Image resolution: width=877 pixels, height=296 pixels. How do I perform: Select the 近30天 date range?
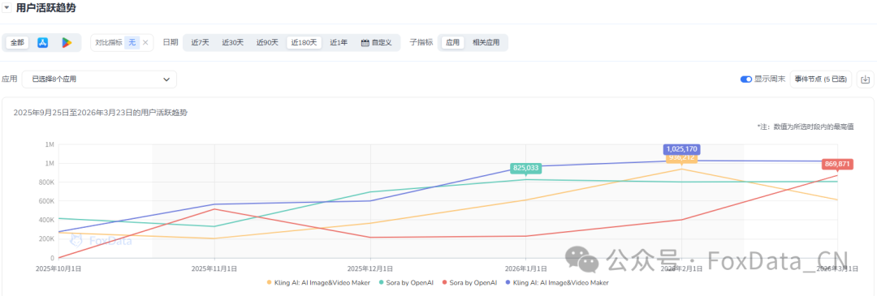[x=233, y=42]
